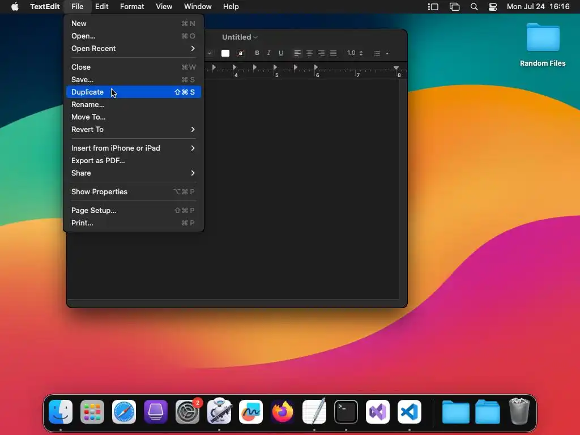580x435 pixels.
Task: Expand the Revert To submenu
Action: point(134,130)
